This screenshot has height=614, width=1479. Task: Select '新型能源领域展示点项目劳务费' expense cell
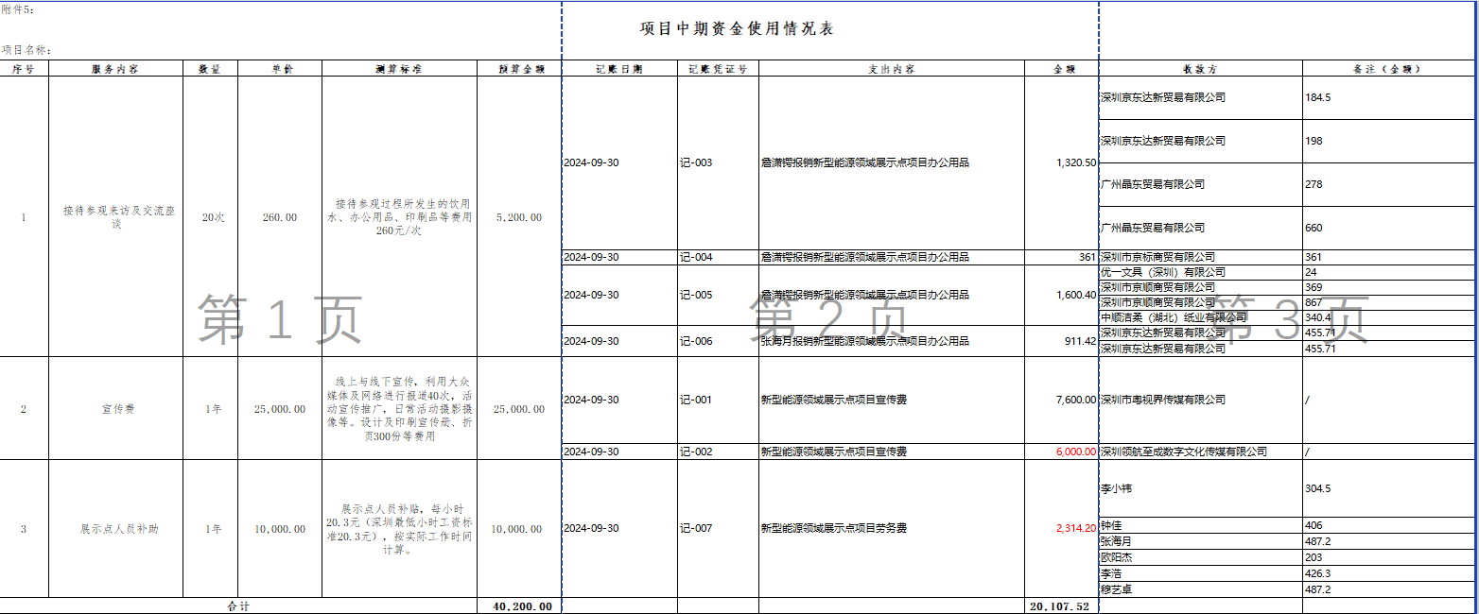[892, 528]
